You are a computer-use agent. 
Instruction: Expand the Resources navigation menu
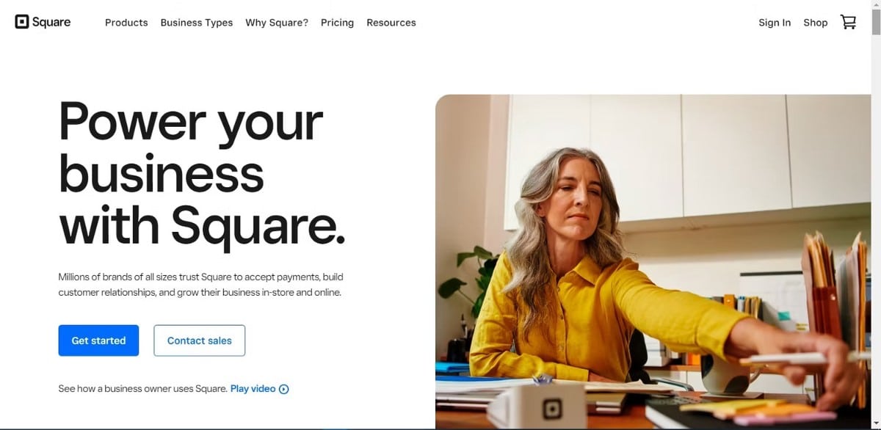(x=391, y=23)
